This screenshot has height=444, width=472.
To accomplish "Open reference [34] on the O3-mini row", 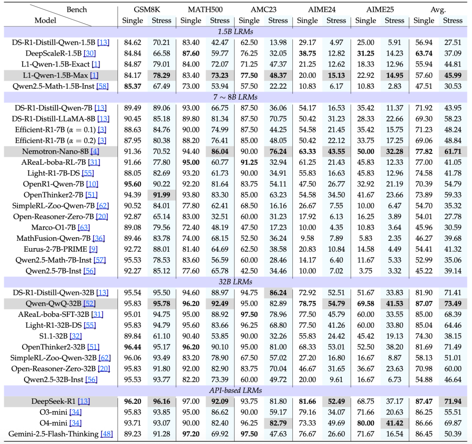I will point(75,412).
